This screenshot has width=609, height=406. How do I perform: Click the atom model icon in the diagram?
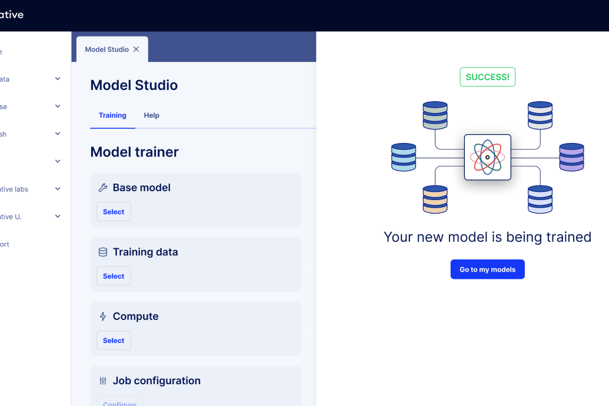point(487,157)
